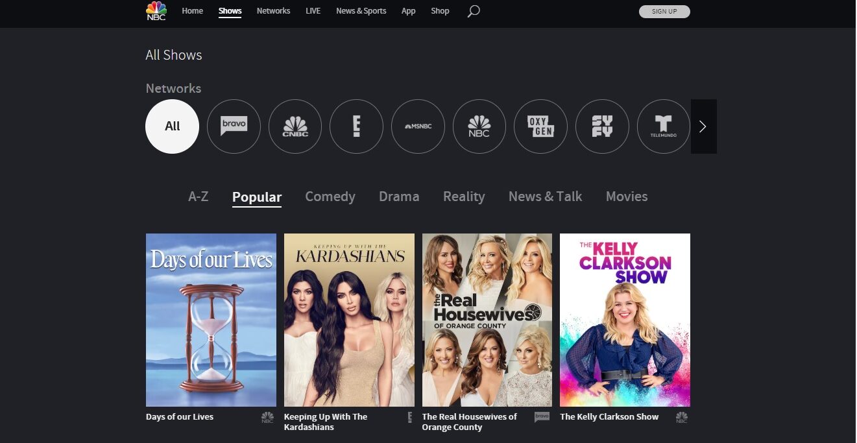The image size is (857, 443).
Task: Filter shows by NBC network circle
Action: 479,126
